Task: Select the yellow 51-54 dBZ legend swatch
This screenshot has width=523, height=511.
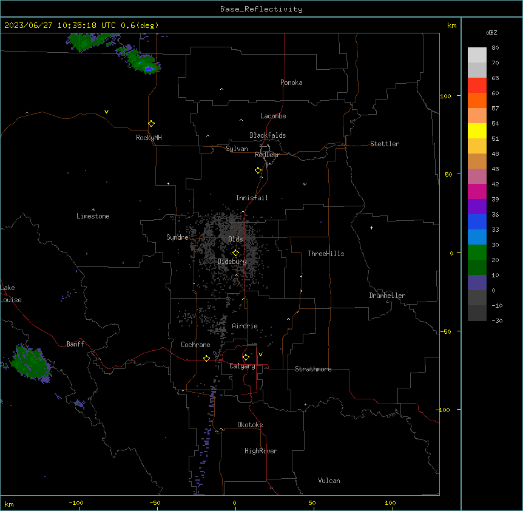Action: (477, 130)
